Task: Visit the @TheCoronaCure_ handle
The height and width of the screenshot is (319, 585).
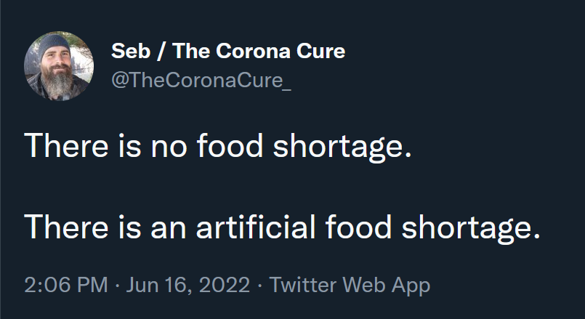Action: [201, 80]
